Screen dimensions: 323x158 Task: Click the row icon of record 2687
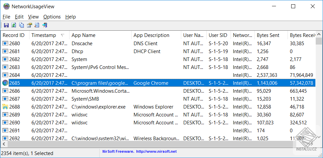[5, 99]
